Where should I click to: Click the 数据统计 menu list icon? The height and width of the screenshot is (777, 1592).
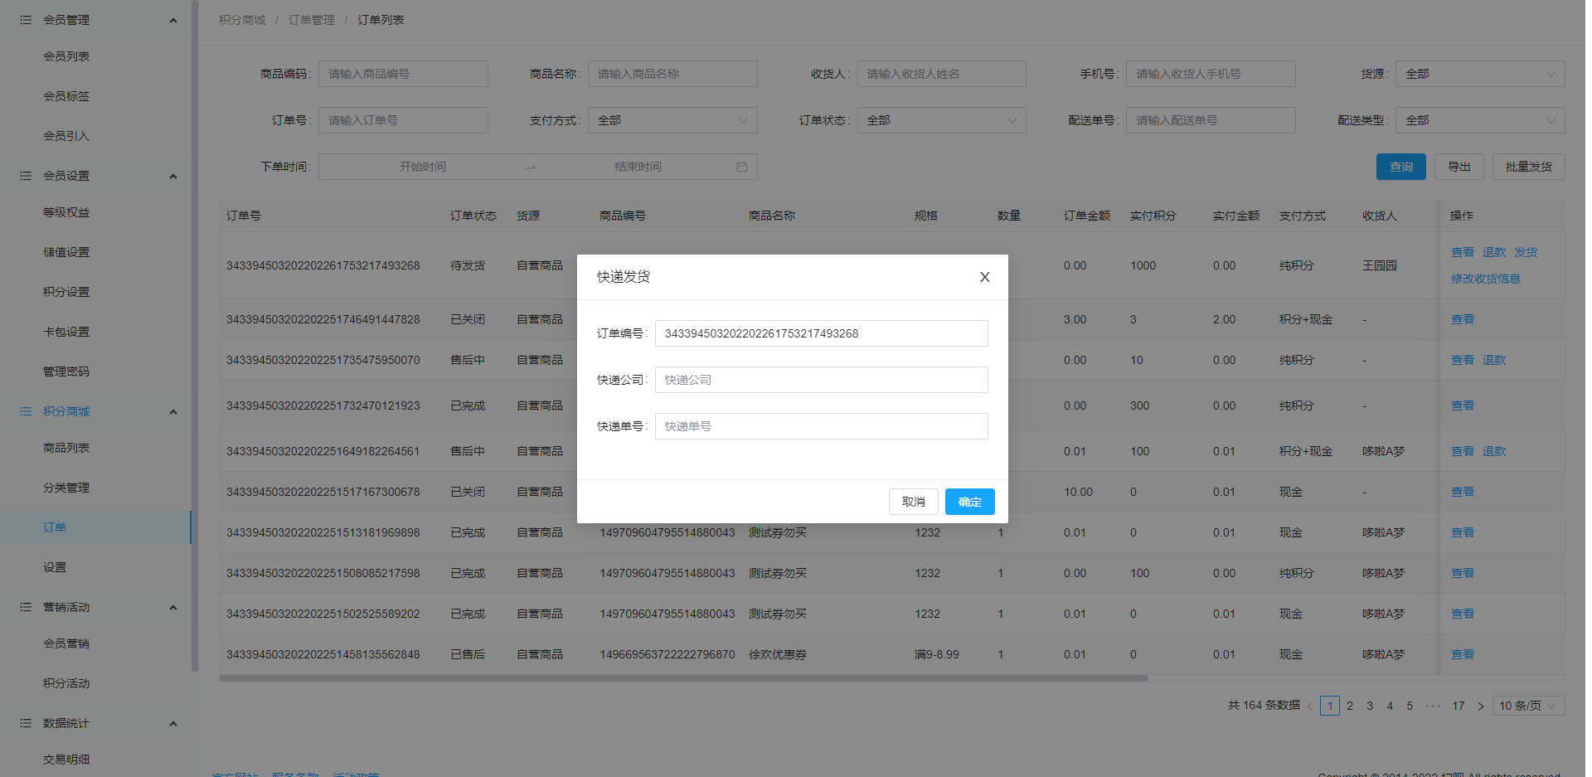point(26,723)
